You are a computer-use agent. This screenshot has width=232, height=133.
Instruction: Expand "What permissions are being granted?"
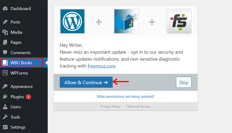pos(125,96)
